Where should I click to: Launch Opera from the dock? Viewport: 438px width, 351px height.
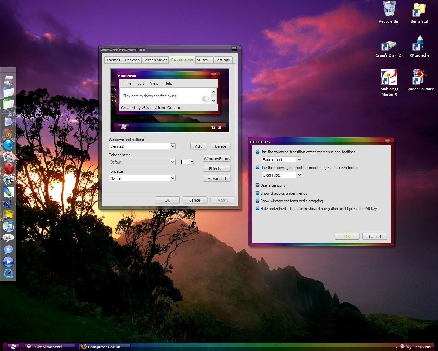click(x=9, y=168)
